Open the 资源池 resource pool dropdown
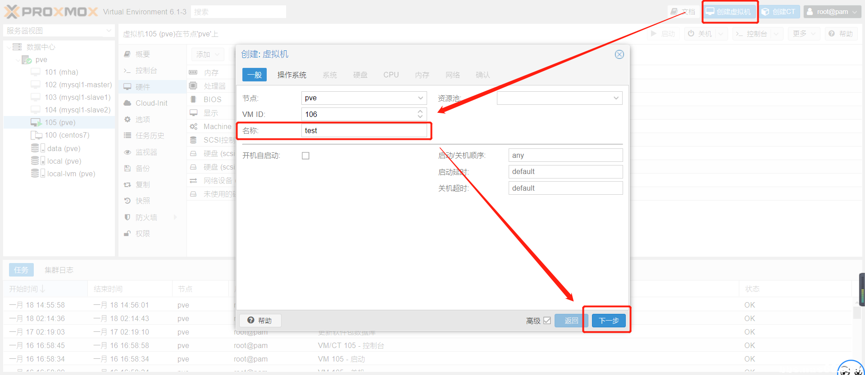The height and width of the screenshot is (375, 865). click(616, 98)
